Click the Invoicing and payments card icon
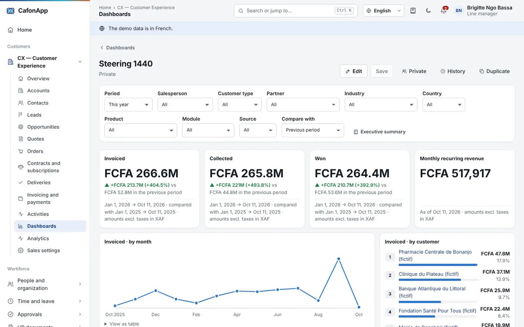Screen dimensions: 524x327 (21, 199)
